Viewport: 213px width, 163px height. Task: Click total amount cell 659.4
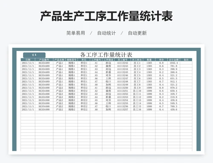(x=174, y=91)
